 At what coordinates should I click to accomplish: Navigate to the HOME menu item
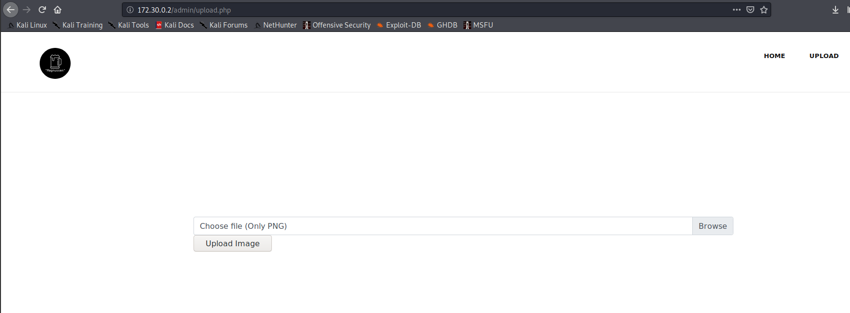(774, 56)
